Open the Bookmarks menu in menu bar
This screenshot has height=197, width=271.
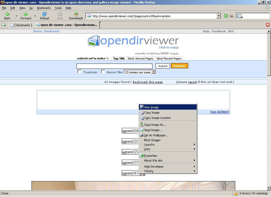[x=44, y=8]
